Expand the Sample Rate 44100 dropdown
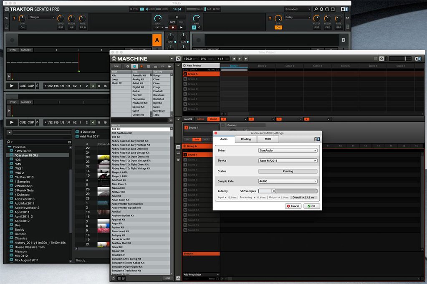 [288, 181]
